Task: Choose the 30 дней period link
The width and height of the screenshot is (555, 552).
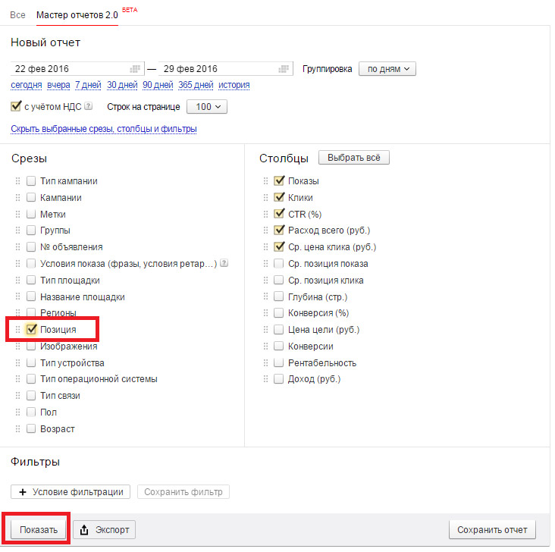Action: point(122,85)
